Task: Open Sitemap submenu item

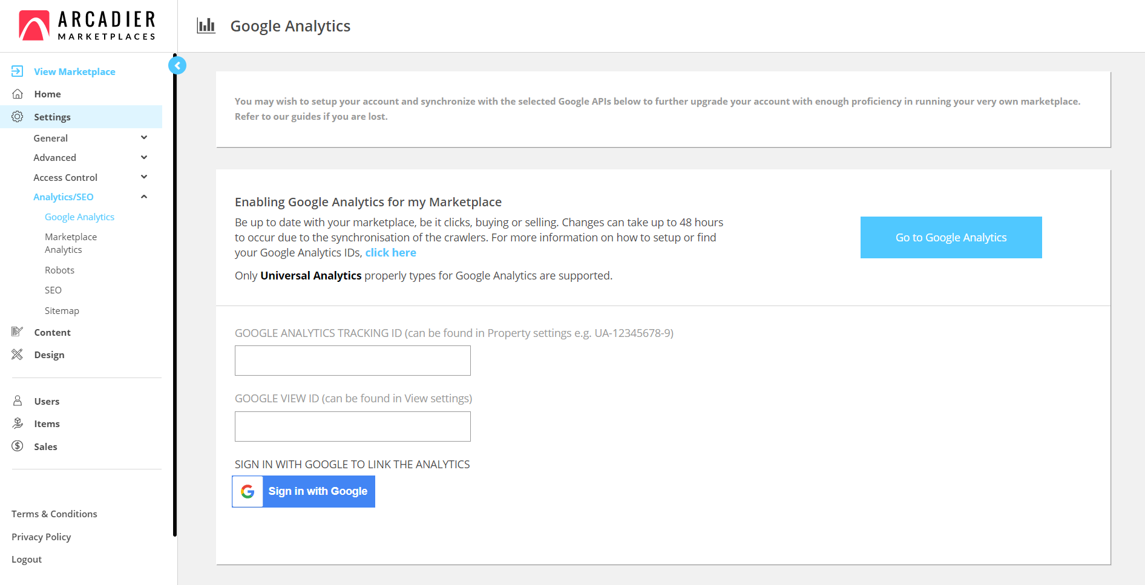Action: (62, 310)
